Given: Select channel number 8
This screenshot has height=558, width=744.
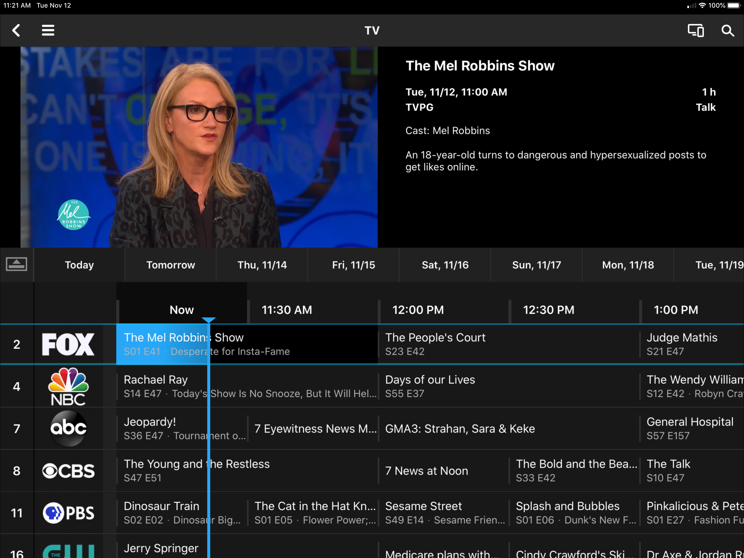Looking at the screenshot, I should point(17,471).
